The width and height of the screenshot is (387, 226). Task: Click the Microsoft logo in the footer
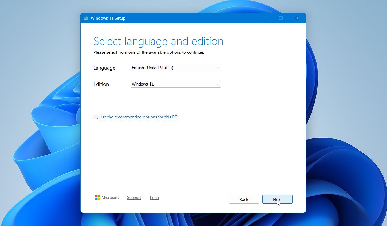click(107, 198)
